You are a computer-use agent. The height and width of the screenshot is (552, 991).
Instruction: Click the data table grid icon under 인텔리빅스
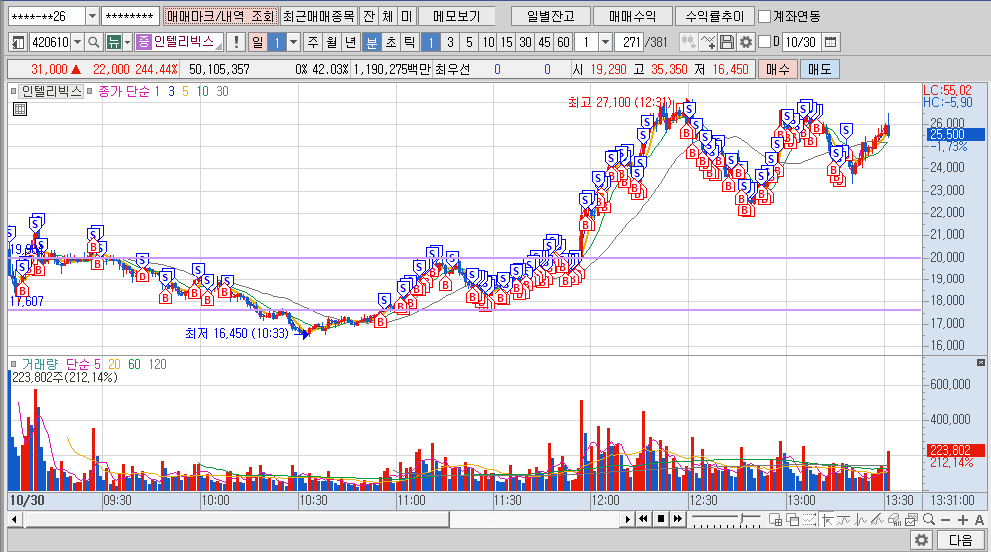point(20,109)
